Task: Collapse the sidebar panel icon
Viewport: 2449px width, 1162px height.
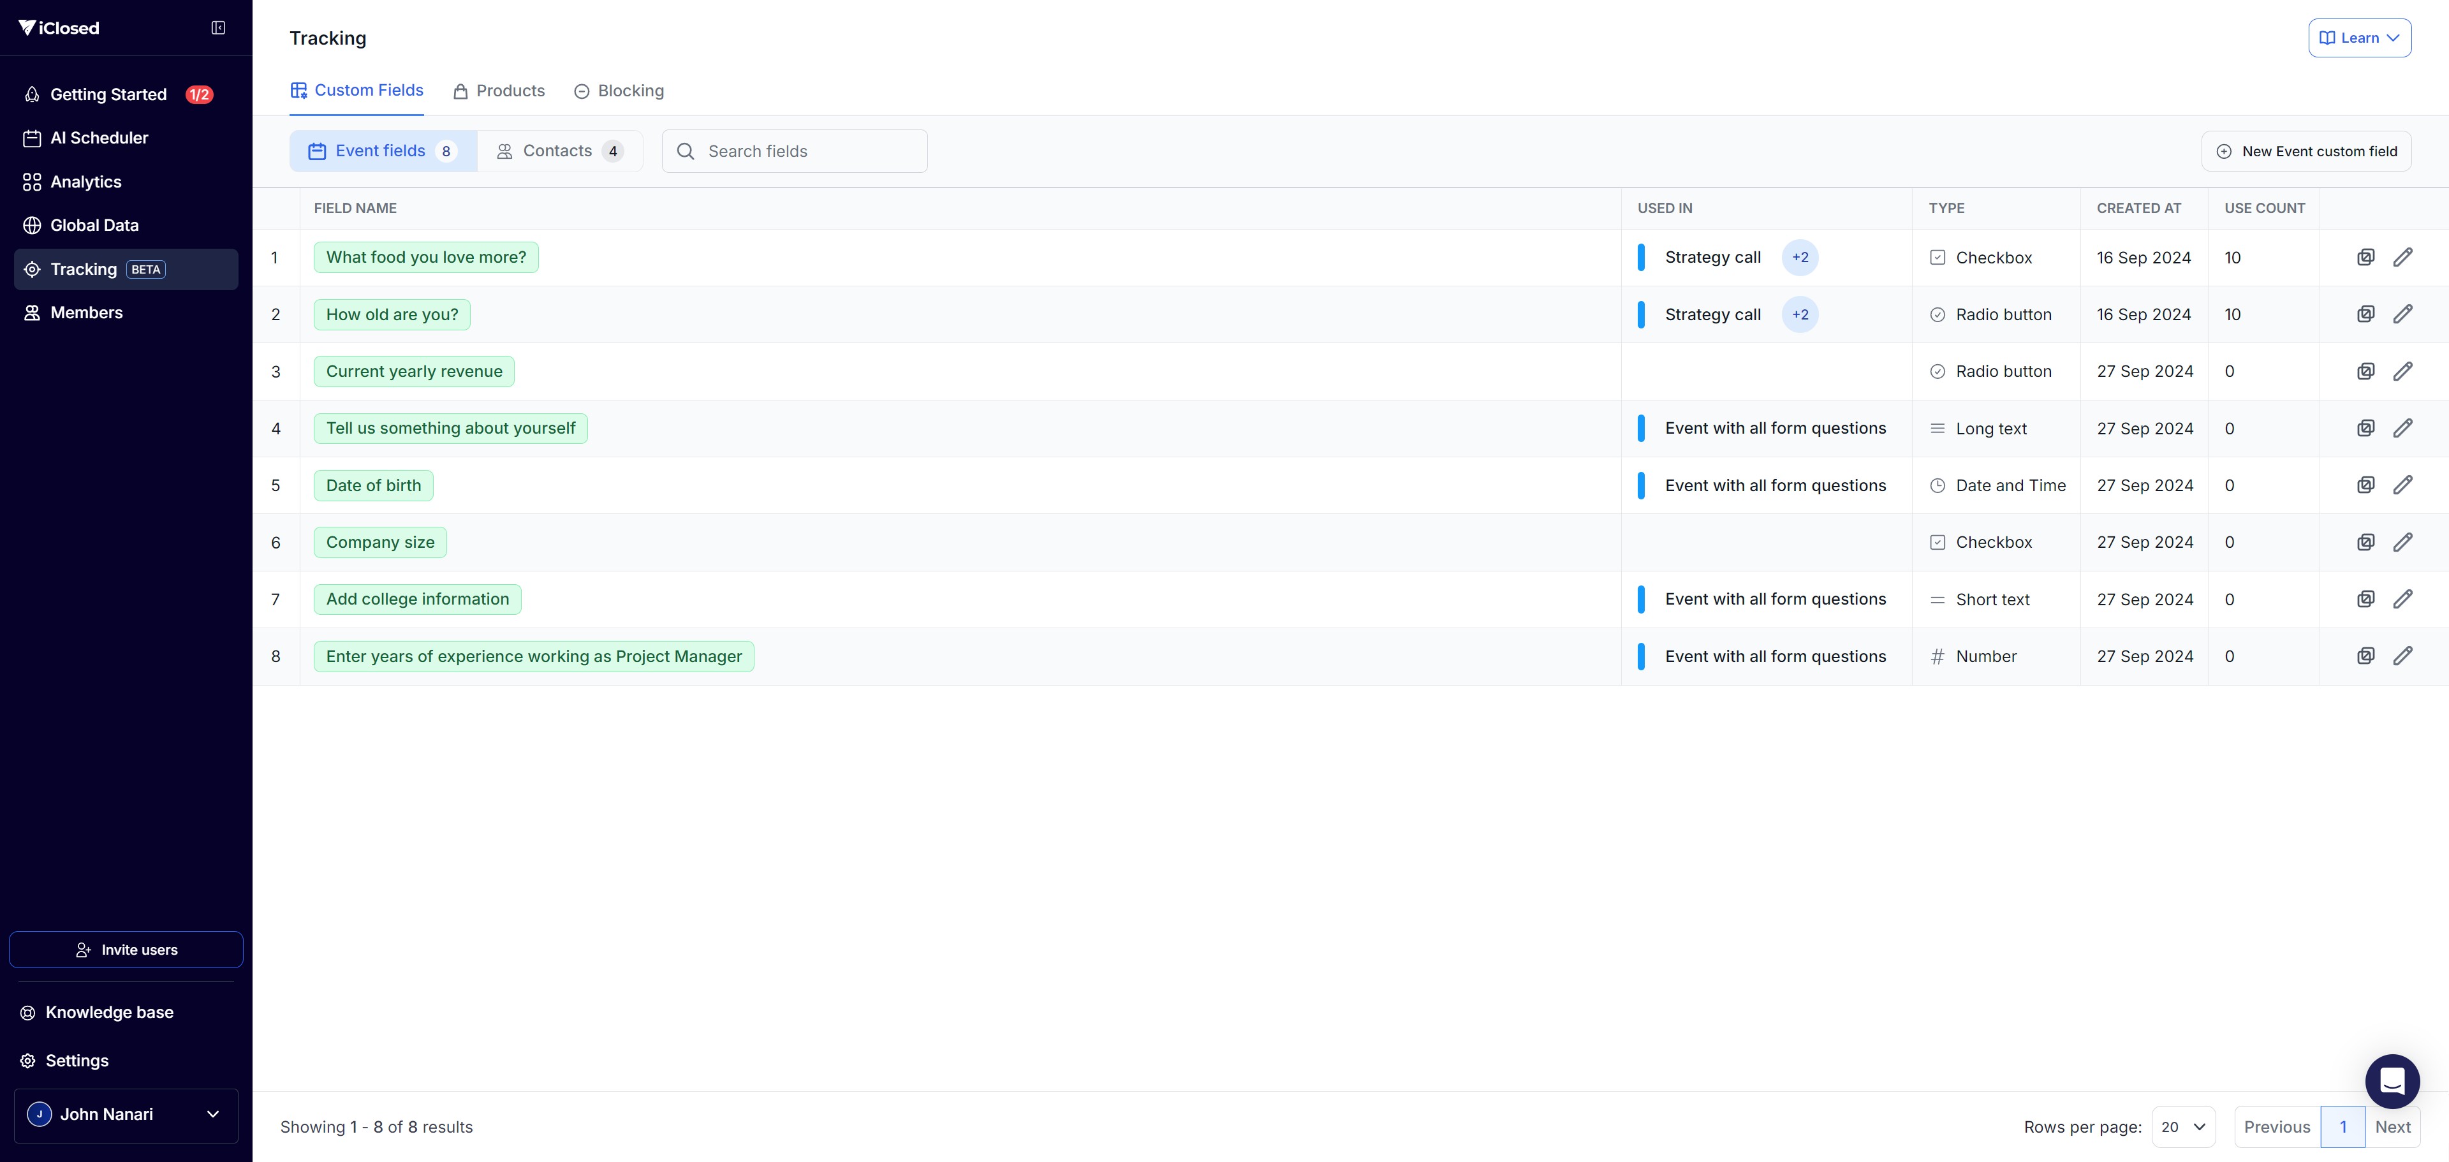Action: pyautogui.click(x=217, y=27)
